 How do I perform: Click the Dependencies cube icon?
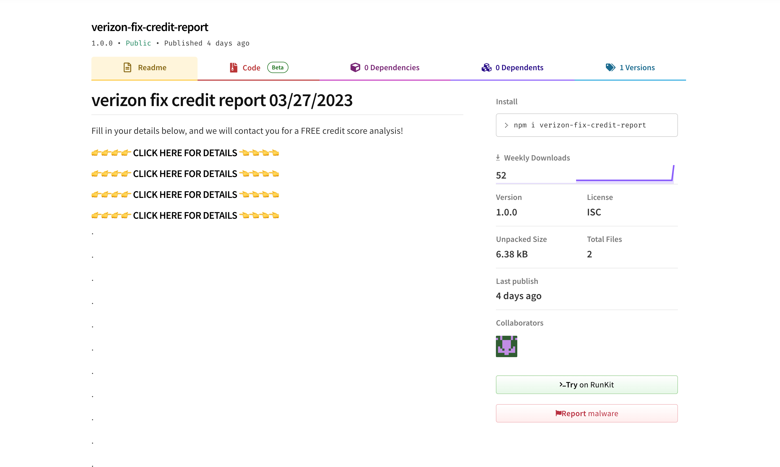click(x=355, y=67)
